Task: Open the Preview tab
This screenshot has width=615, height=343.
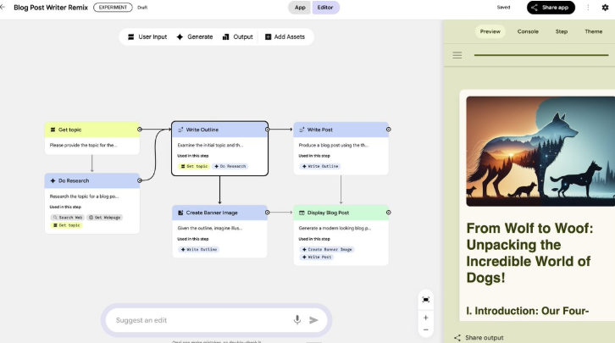Action: 490,31
